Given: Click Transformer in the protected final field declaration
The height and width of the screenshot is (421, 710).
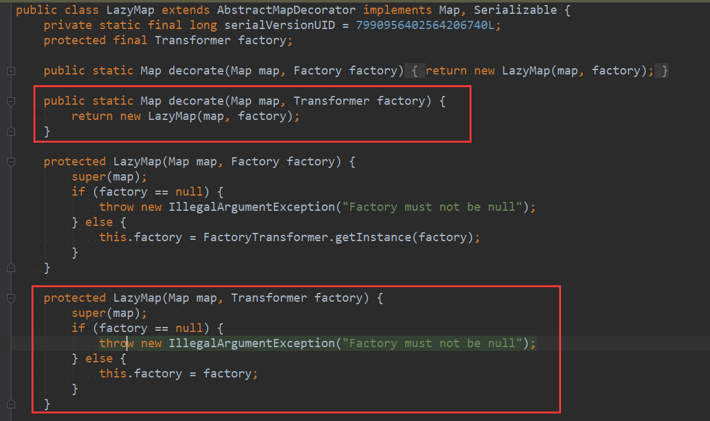Looking at the screenshot, I should coord(193,41).
